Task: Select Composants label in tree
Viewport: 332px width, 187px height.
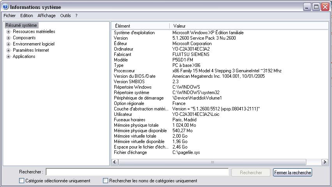Action: (x=24, y=38)
